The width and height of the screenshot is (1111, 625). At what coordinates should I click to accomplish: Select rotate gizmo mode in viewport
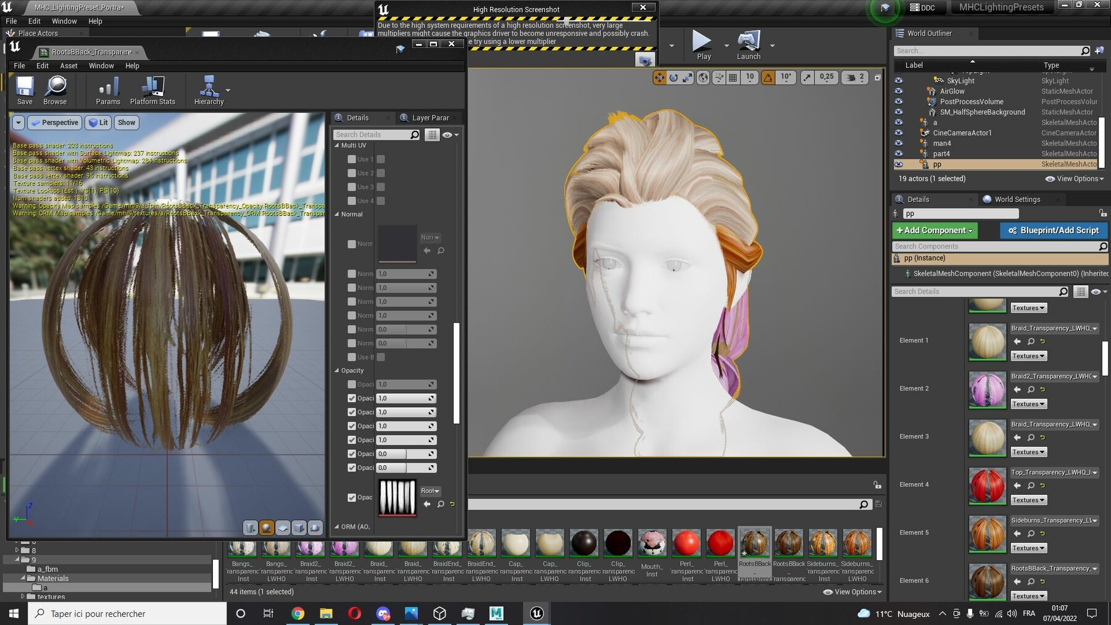(x=673, y=78)
